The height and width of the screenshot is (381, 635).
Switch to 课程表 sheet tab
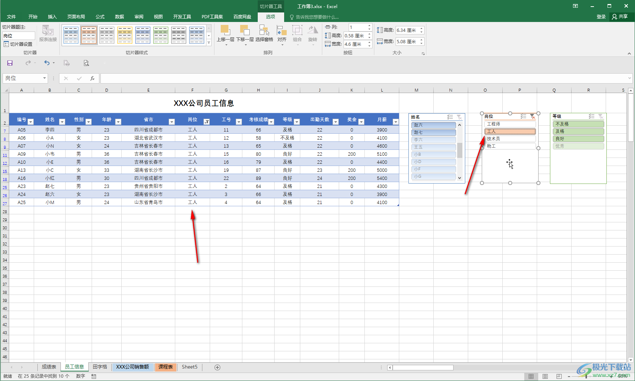click(x=166, y=367)
